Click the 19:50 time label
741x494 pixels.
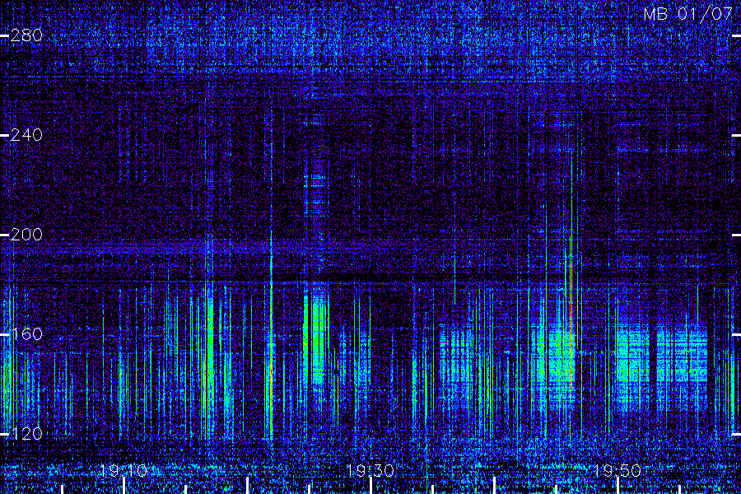tap(617, 470)
